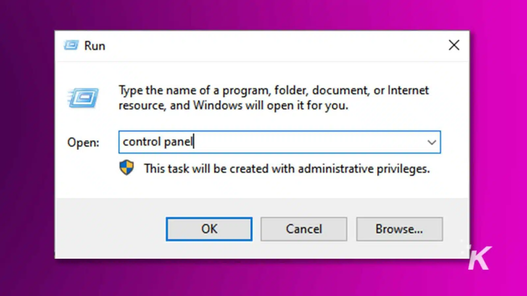527x296 pixels.
Task: Close the Run dialog window
Action: [454, 45]
